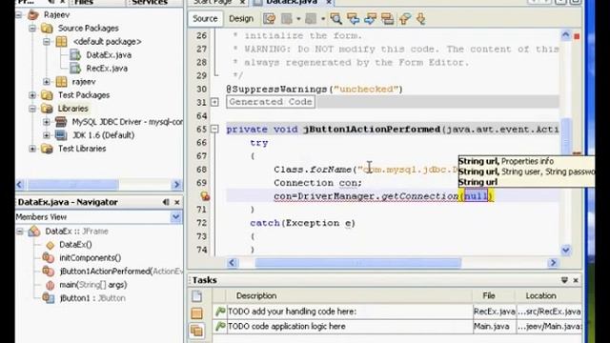The image size is (610, 343).
Task: Click the error glyph in the editor gutter
Action: tap(205, 196)
